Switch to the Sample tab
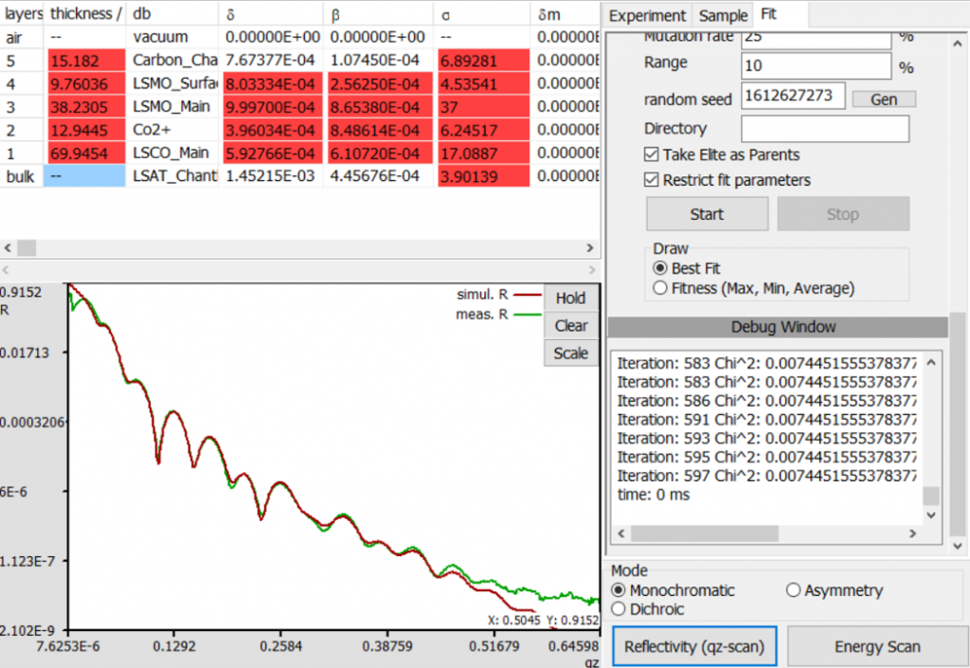970x668 pixels. (x=722, y=15)
